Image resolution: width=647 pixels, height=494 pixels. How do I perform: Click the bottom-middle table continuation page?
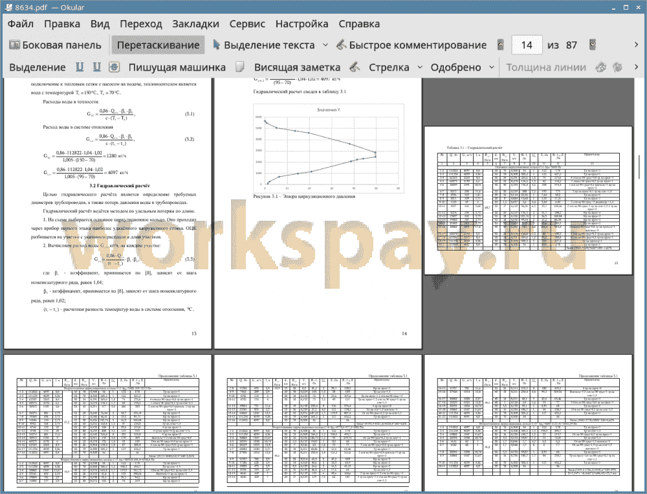[318, 423]
